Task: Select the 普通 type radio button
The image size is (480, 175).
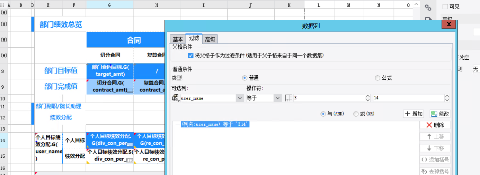Action: click(245, 78)
